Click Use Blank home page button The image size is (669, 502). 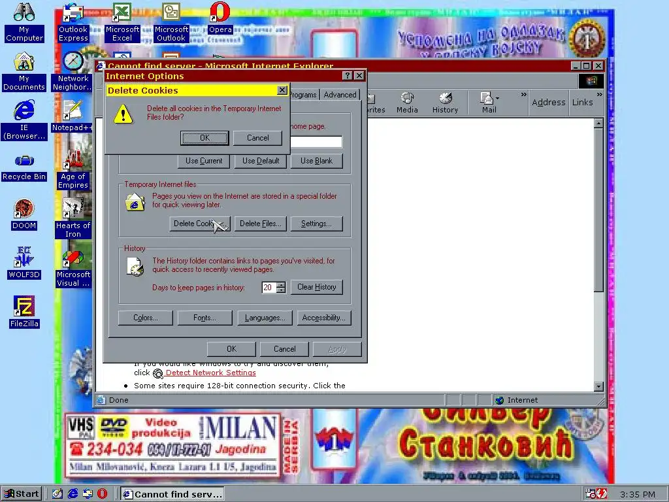coord(316,161)
